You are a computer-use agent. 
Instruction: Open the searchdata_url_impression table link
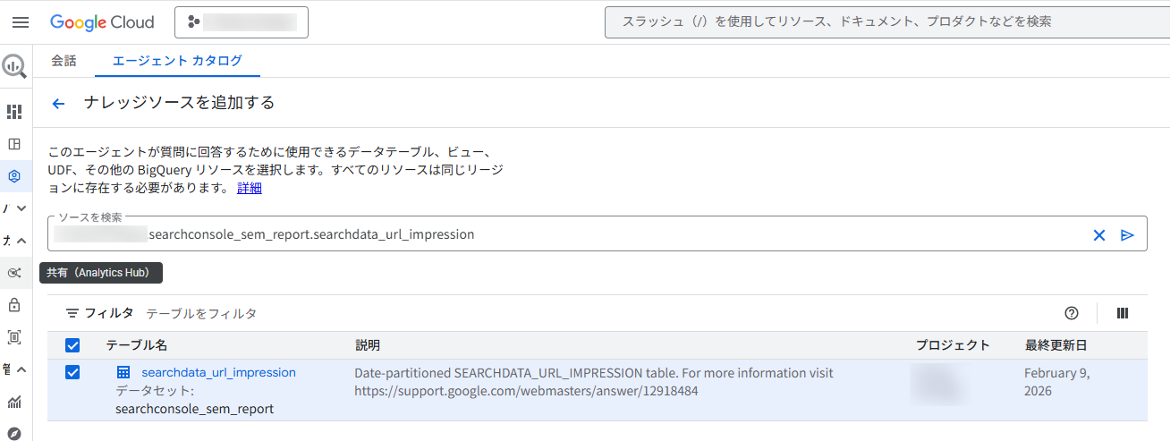click(218, 372)
